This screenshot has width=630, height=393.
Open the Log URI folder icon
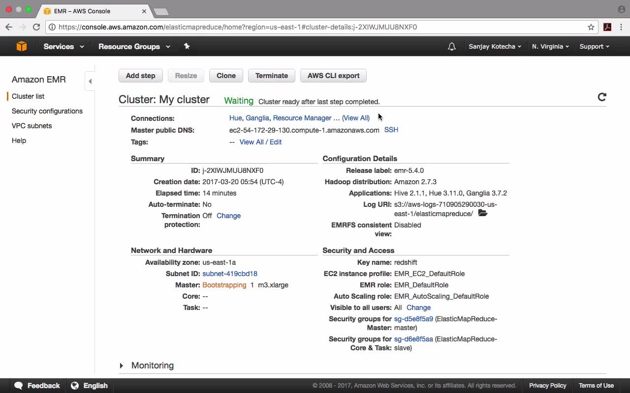[483, 213]
